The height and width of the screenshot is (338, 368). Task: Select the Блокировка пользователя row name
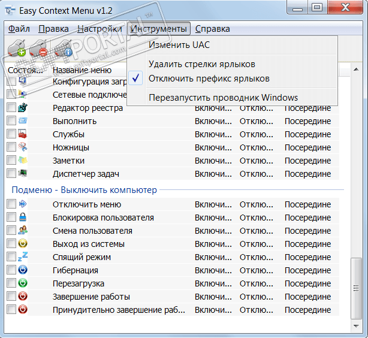[x=103, y=218]
